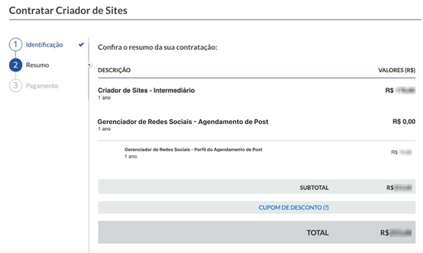Click Gerenciador de Redes Sociais - Agendamento de Post

(x=183, y=122)
